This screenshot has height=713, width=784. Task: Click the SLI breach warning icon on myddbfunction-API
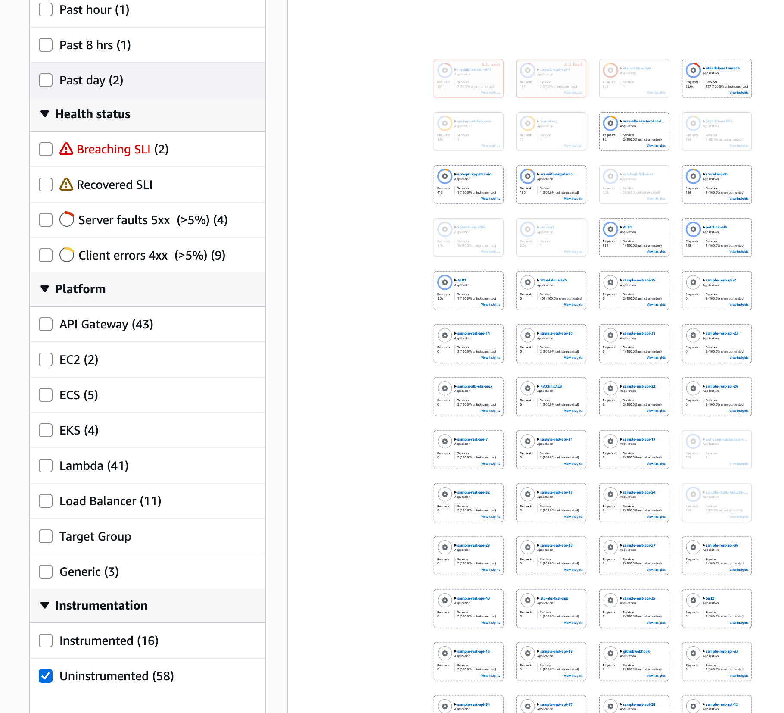(483, 64)
